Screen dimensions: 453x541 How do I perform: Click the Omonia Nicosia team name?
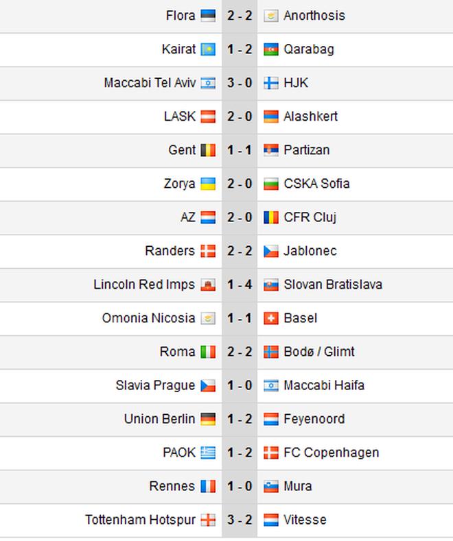(x=148, y=318)
